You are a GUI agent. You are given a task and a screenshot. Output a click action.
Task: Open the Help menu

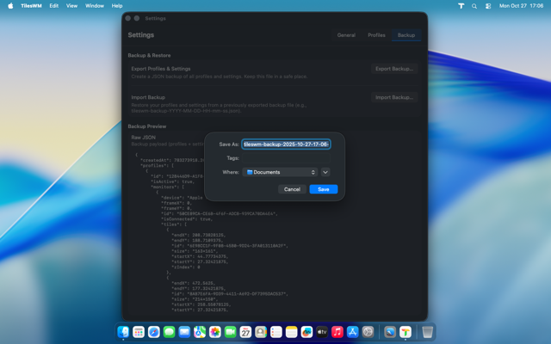point(117,6)
